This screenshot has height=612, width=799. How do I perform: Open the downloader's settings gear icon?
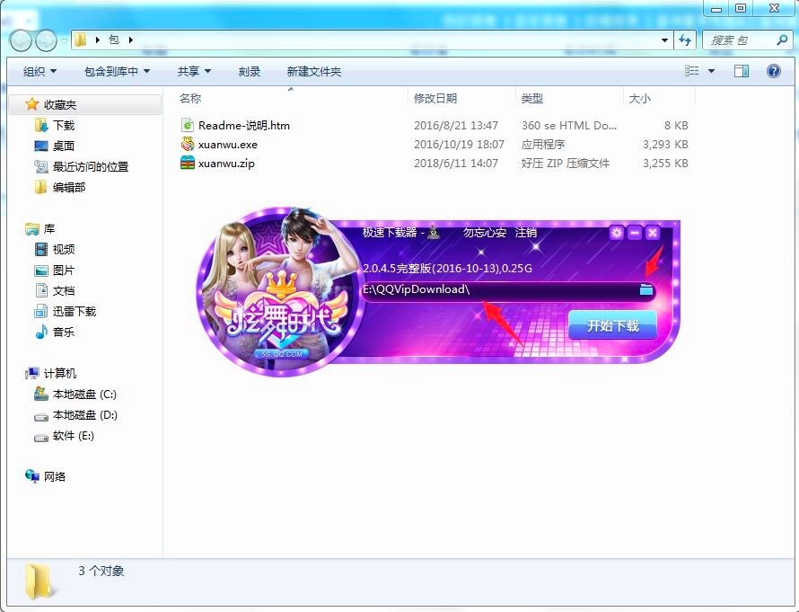tap(616, 233)
